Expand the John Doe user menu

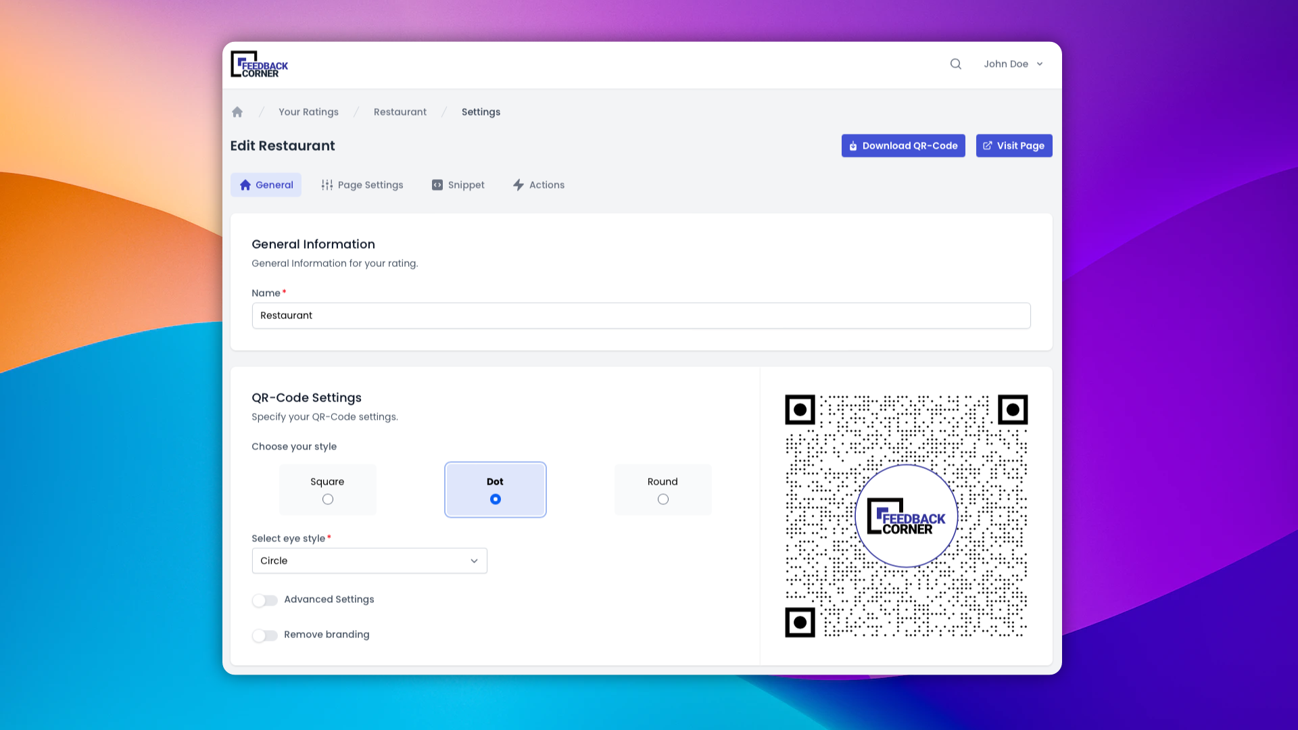pyautogui.click(x=1013, y=64)
